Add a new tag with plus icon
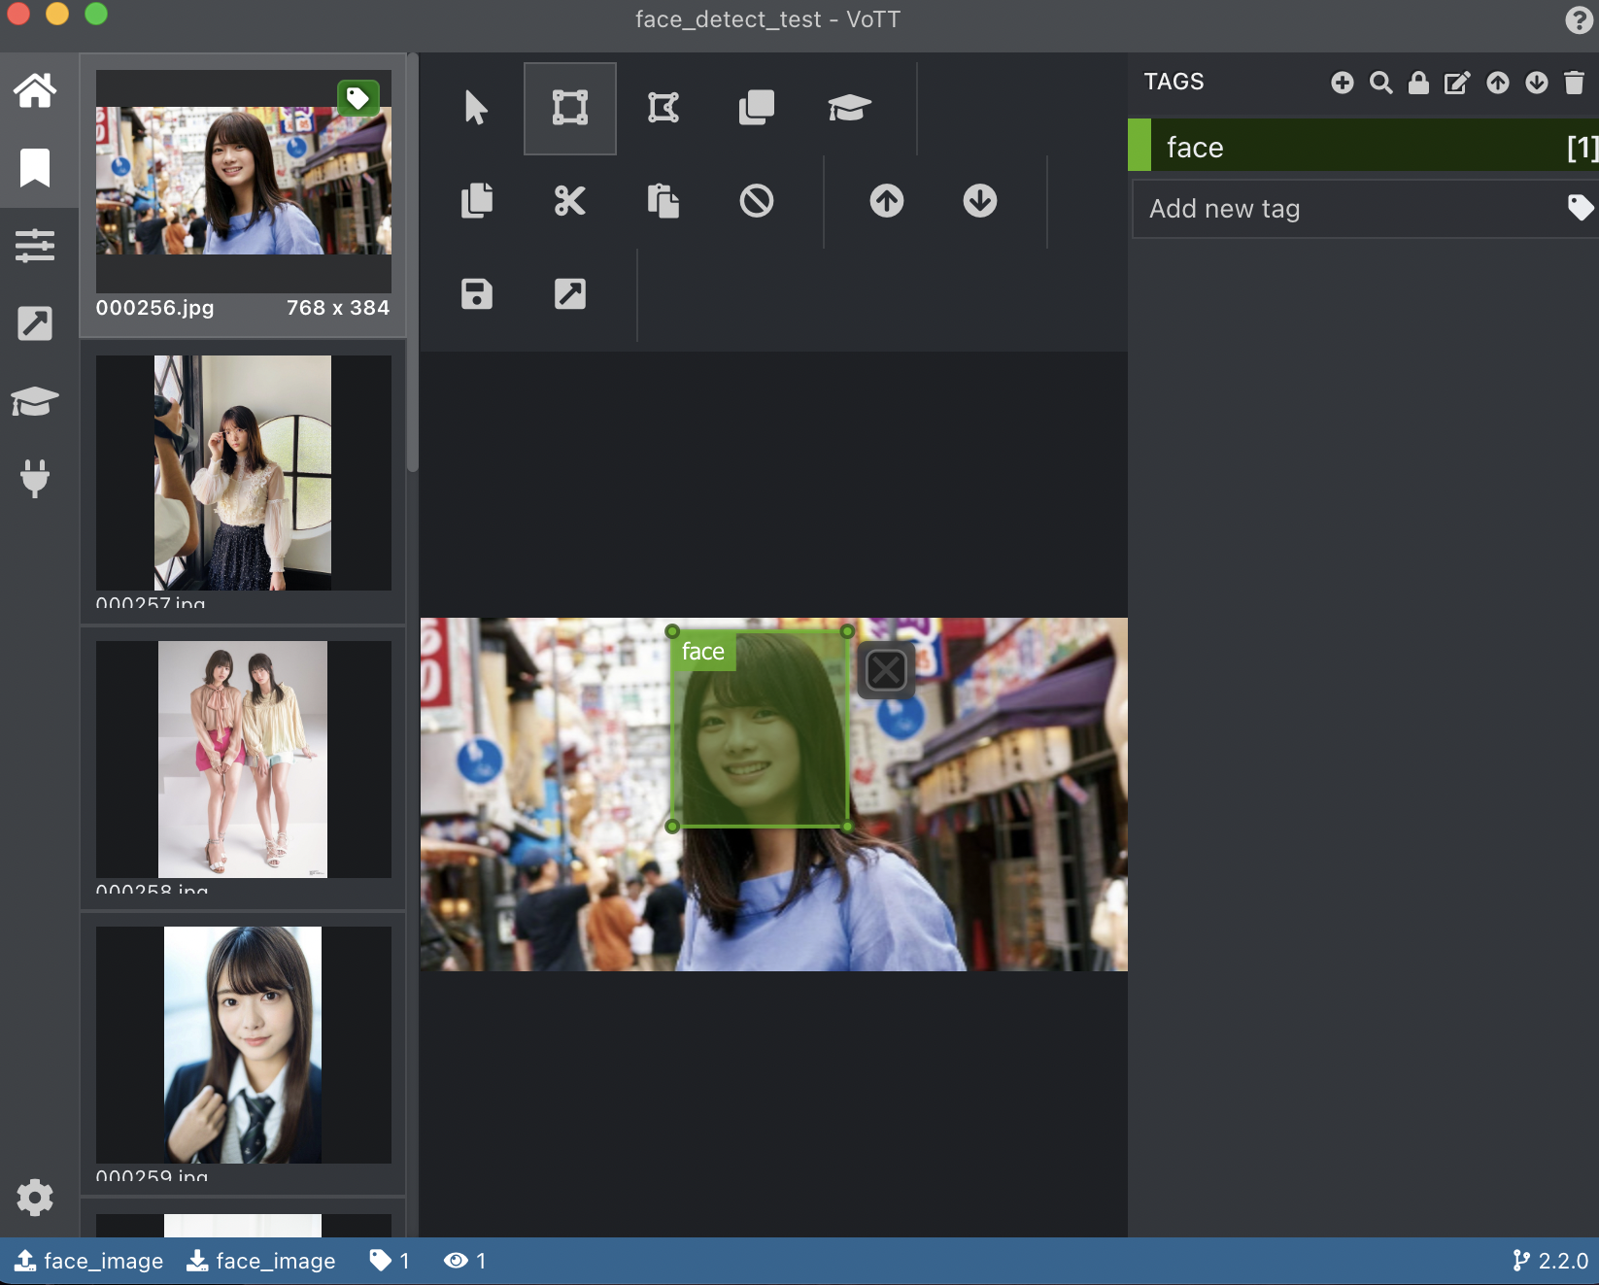1599x1285 pixels. pos(1343,83)
